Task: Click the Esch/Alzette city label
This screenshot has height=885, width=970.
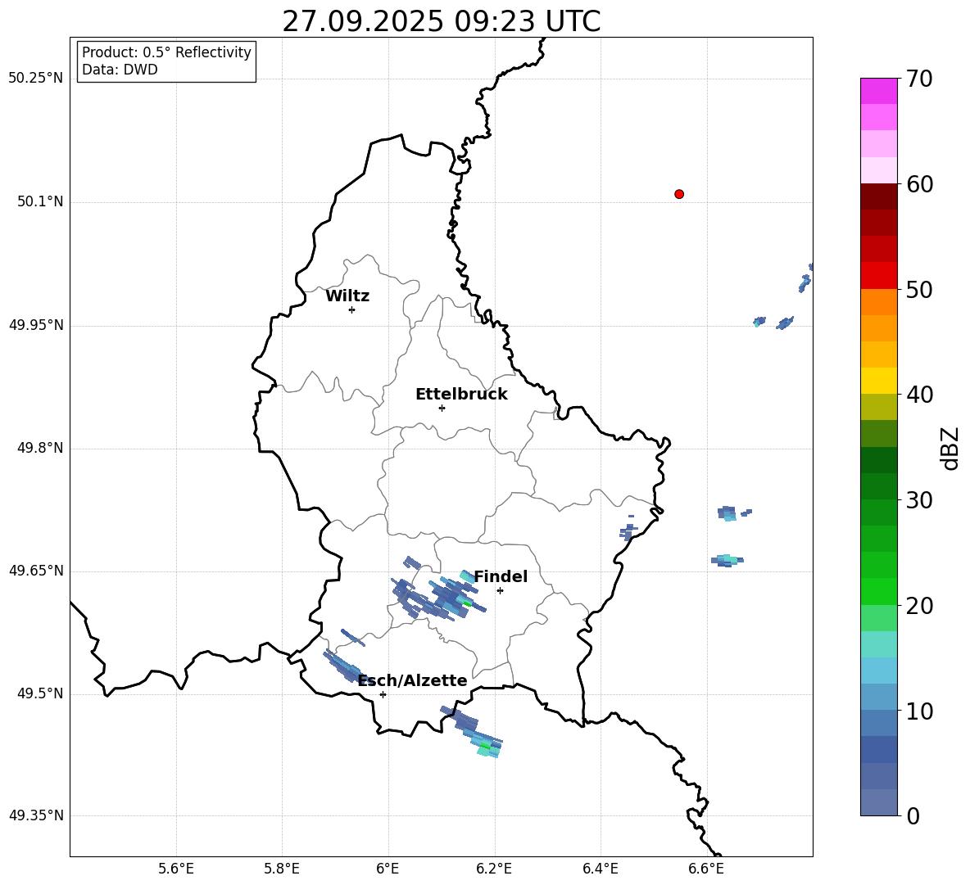Action: point(413,680)
